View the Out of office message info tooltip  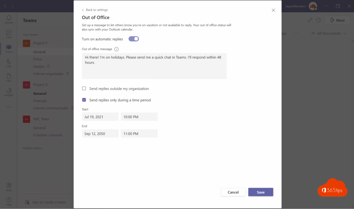[116, 49]
